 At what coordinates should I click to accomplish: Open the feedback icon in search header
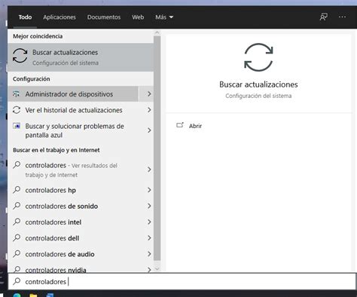[x=324, y=17]
